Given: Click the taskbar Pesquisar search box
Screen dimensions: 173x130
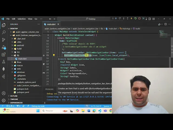Looking at the screenshot, I should click(55, 111).
